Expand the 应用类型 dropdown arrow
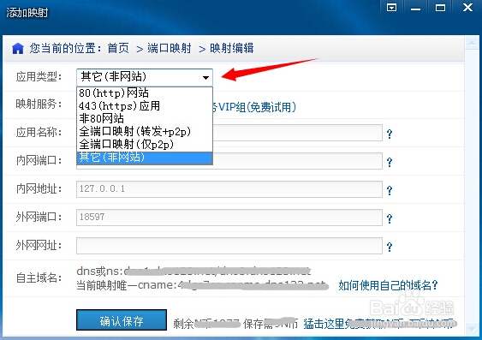 205,77
